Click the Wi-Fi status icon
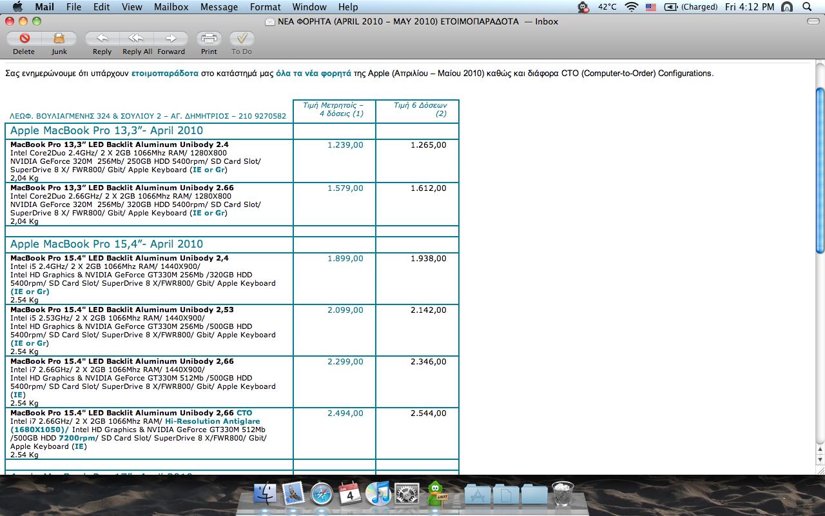Screen dimensions: 825x516 point(631,6)
